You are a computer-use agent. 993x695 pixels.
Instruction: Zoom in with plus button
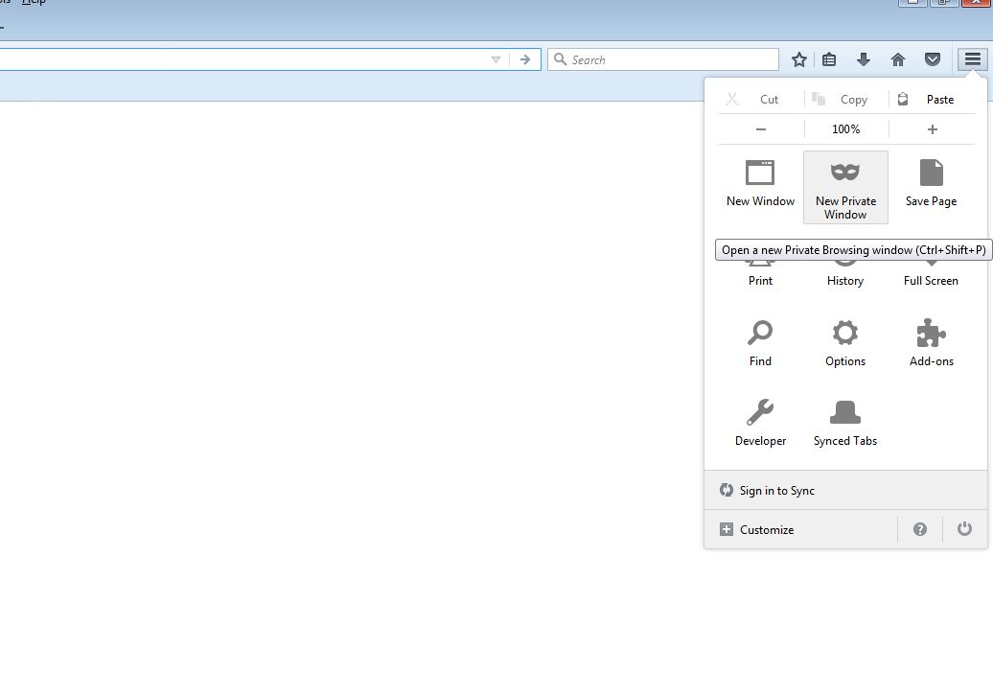point(933,129)
